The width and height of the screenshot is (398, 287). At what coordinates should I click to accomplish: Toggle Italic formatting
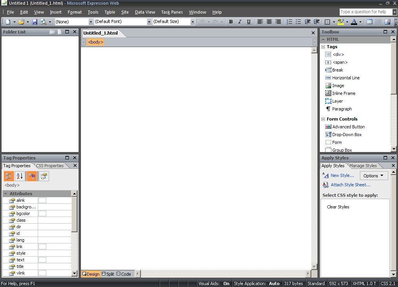[x=240, y=22]
